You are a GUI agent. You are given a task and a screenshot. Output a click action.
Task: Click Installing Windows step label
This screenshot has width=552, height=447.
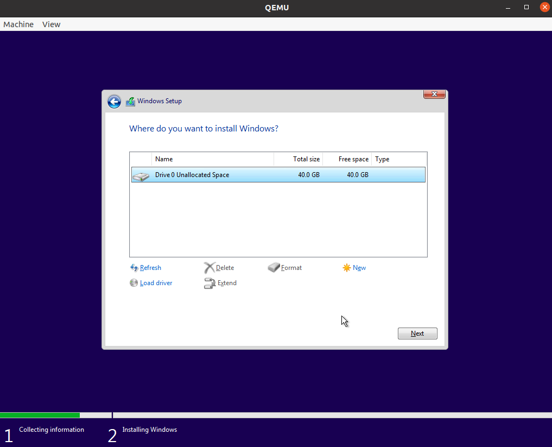(x=150, y=430)
